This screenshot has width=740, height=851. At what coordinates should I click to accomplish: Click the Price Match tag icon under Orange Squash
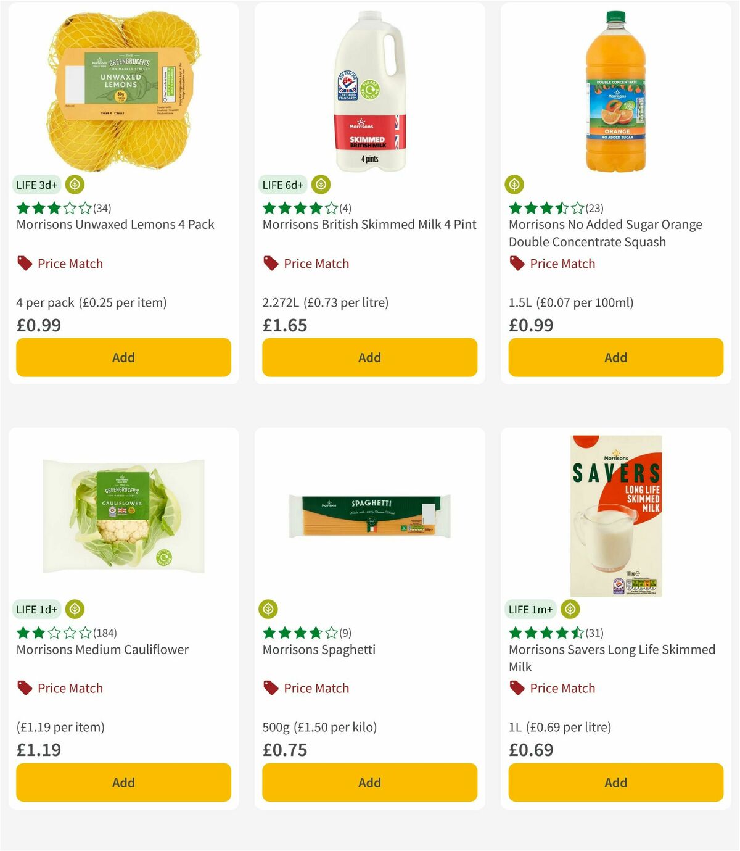pos(516,263)
